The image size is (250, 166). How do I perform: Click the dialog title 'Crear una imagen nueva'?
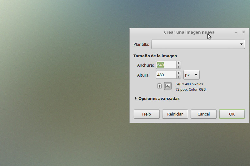pos(189,32)
